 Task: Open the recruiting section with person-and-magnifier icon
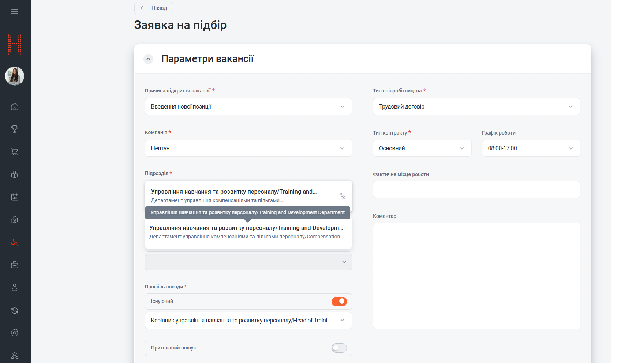coord(15,242)
